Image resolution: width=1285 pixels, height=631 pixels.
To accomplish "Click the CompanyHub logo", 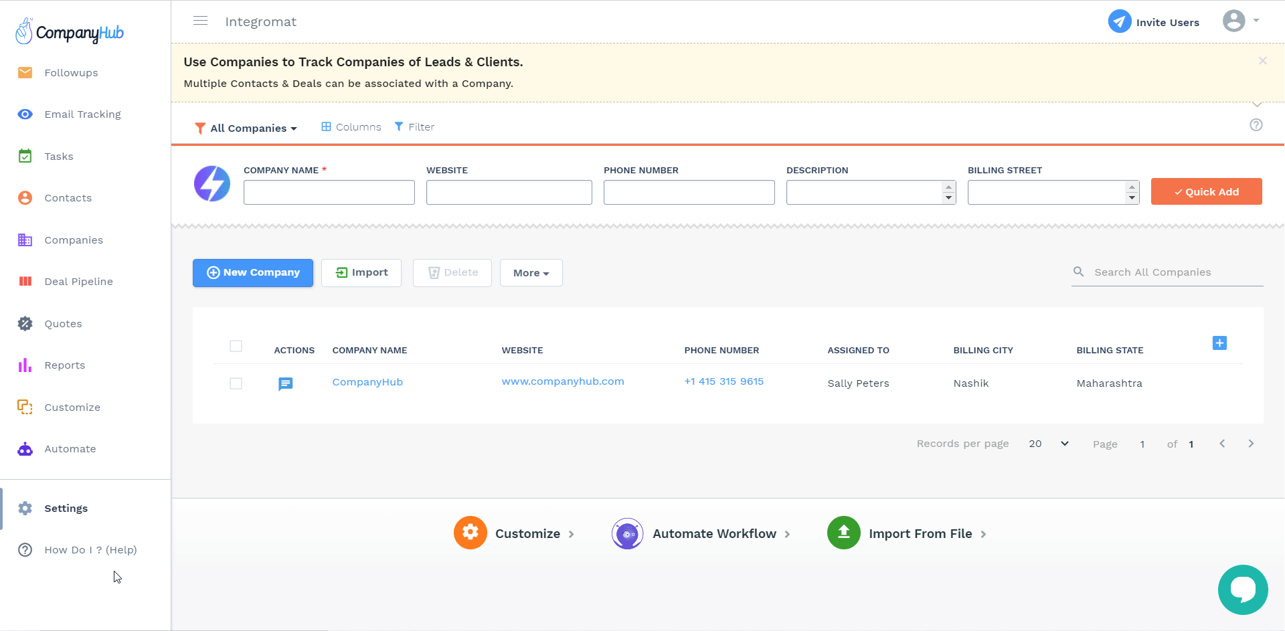I will [70, 31].
